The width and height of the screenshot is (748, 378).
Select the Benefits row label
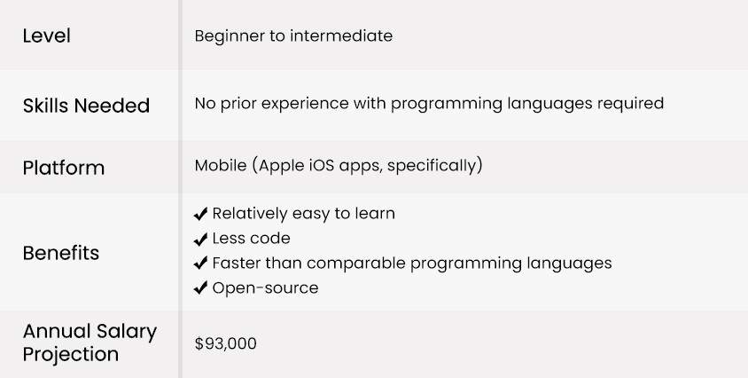[x=61, y=253]
